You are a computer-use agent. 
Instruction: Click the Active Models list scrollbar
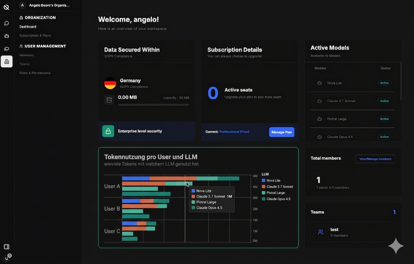401,82
